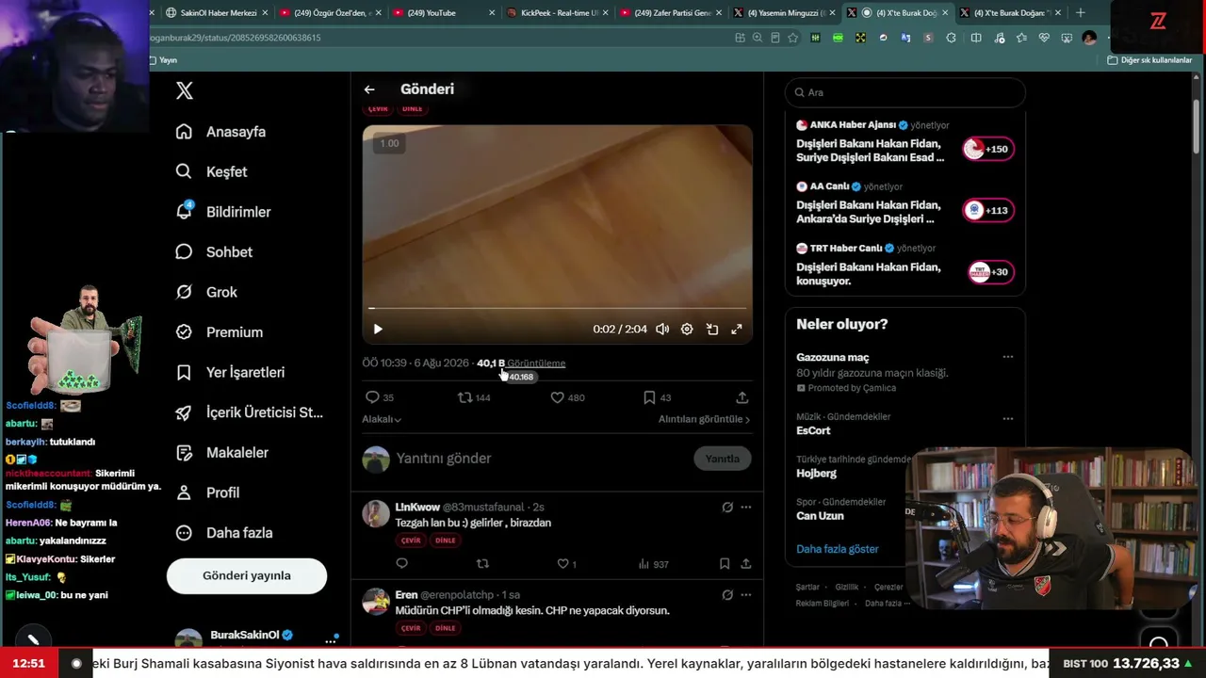Mute the video volume
1206x678 pixels.
tap(662, 329)
